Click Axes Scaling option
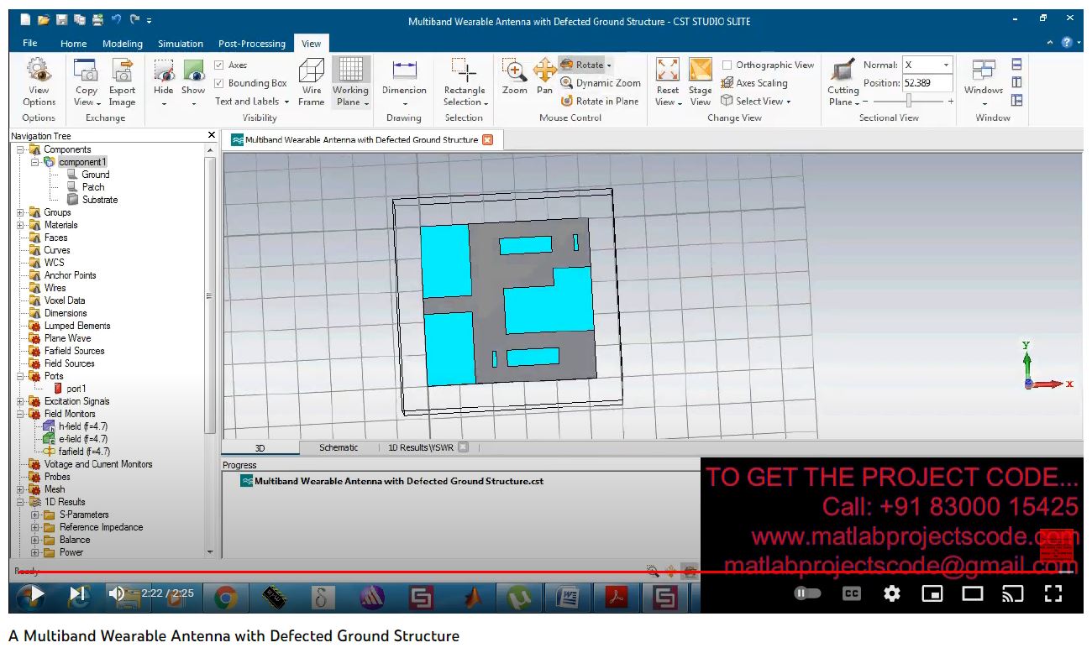Viewport: 1092px width, 653px height. point(754,83)
